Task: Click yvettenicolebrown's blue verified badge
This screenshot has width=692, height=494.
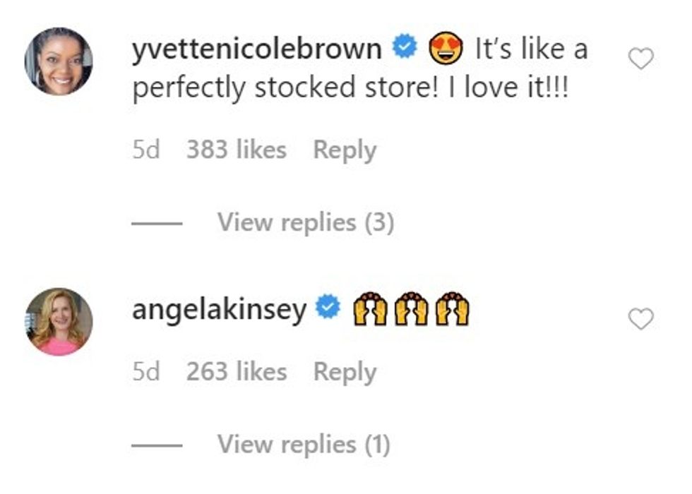Action: pos(405,49)
